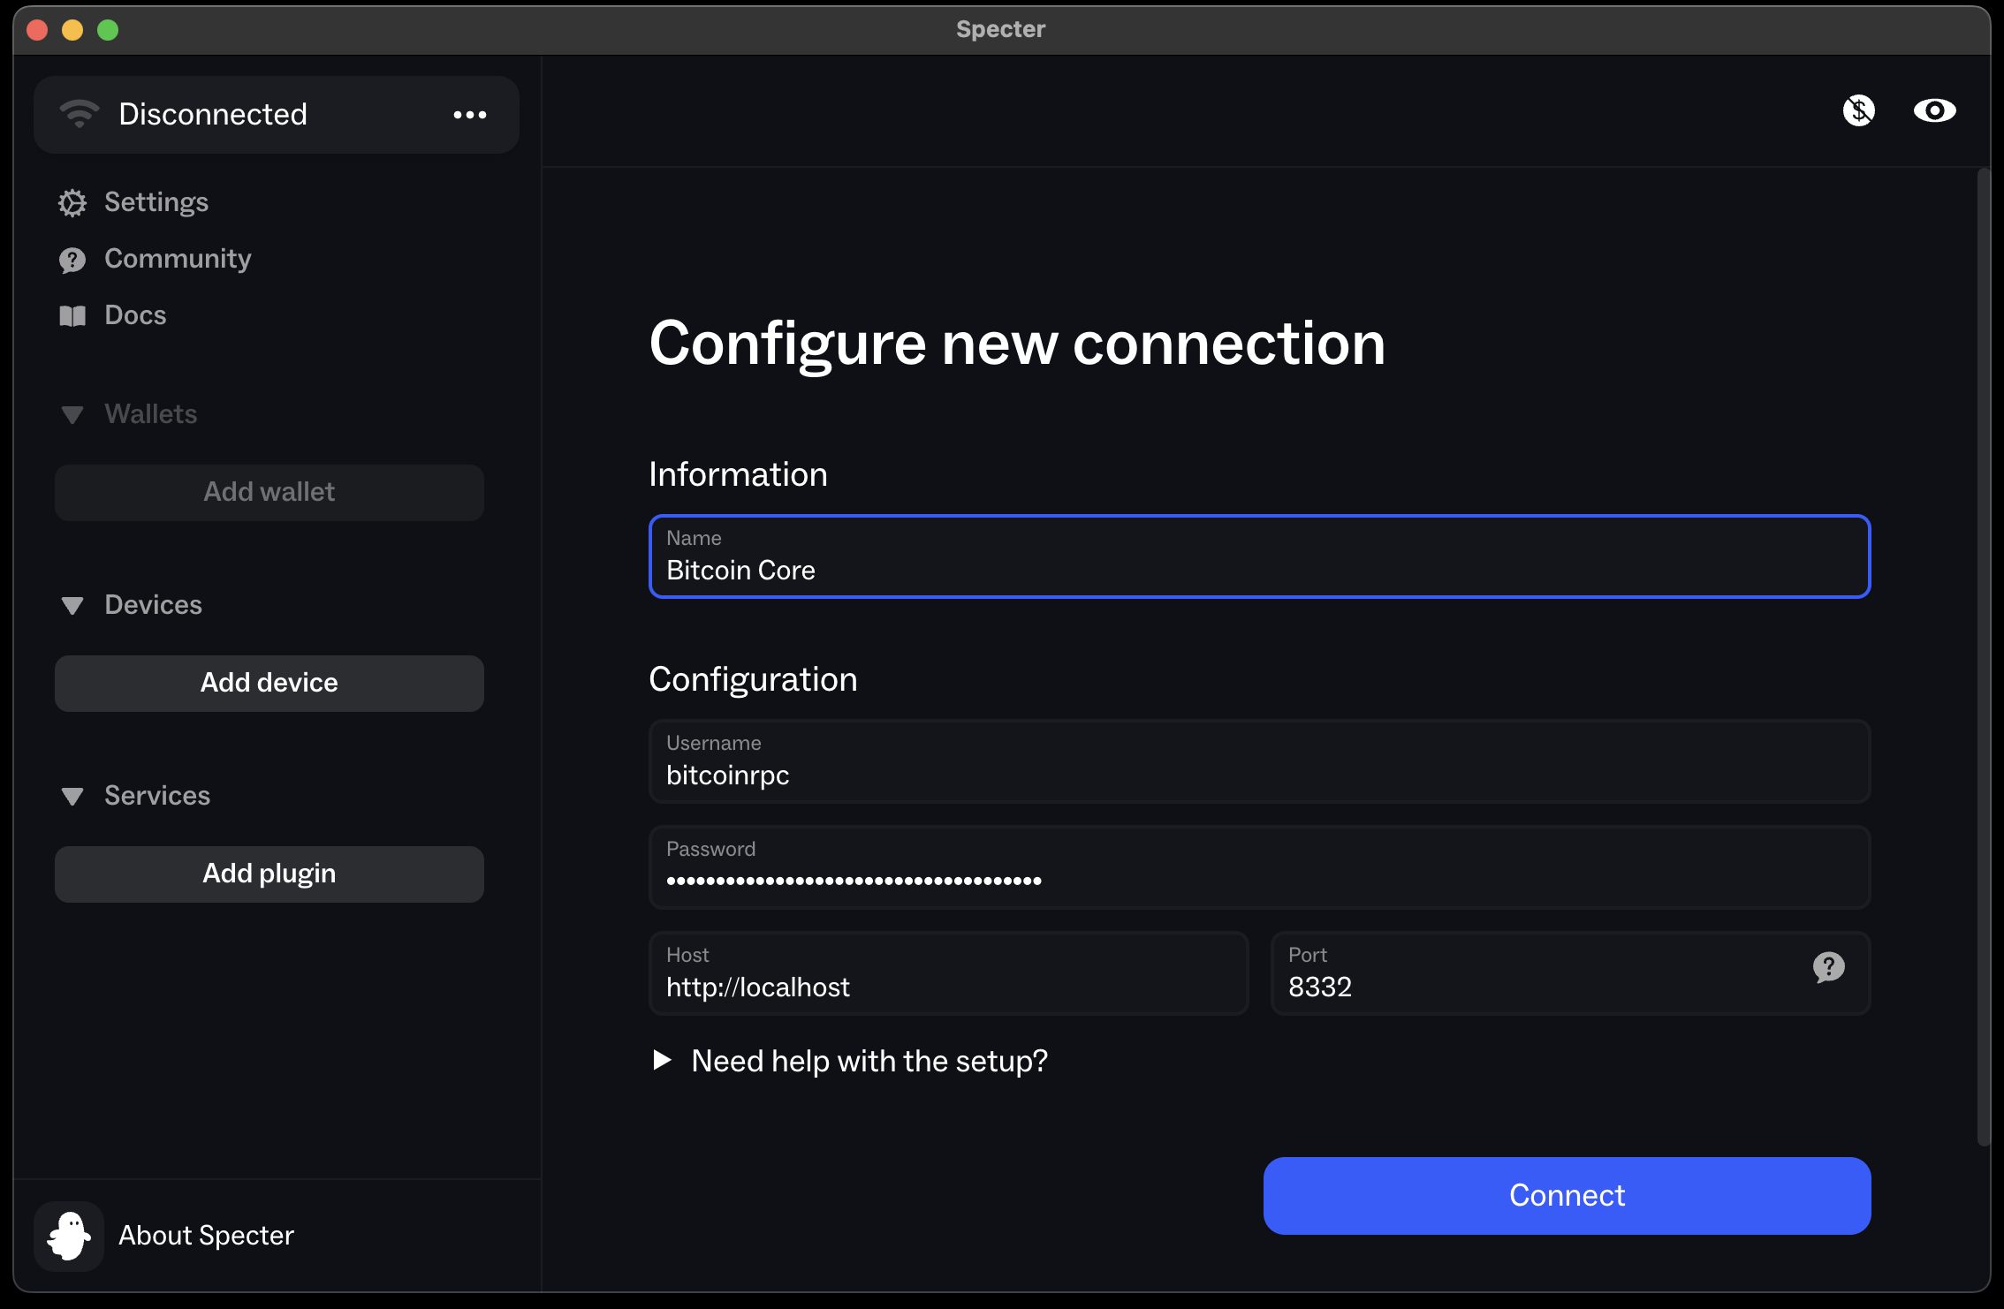Click the Docs book icon
2004x1309 pixels.
click(x=72, y=316)
